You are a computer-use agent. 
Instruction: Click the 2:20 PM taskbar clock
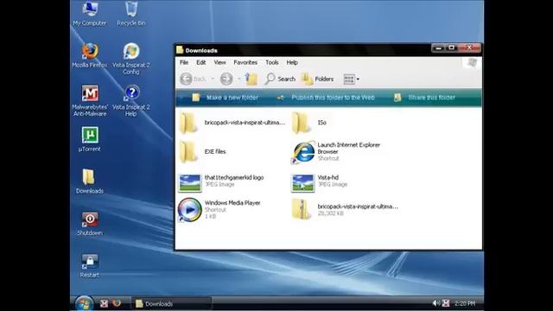click(x=465, y=303)
